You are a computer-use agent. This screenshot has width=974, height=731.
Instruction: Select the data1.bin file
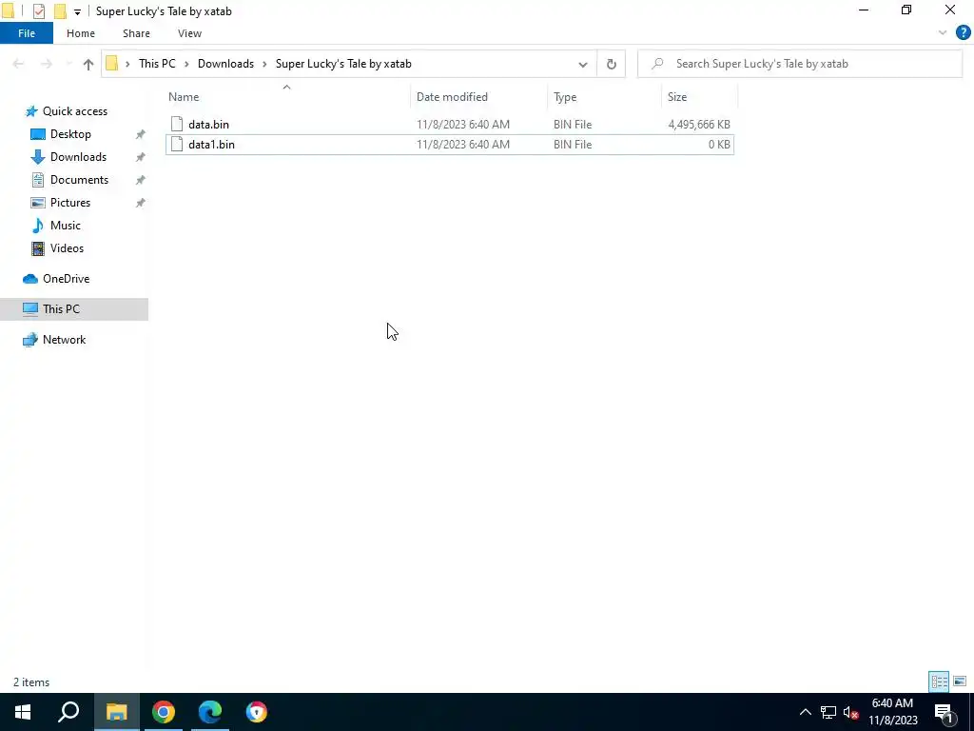(x=449, y=145)
